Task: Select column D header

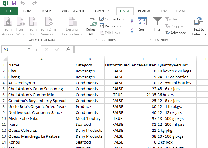Action: coord(144,59)
